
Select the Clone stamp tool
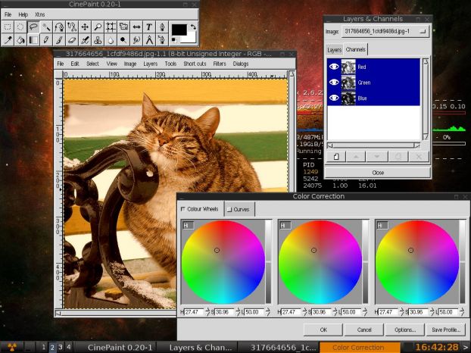[x=98, y=39]
